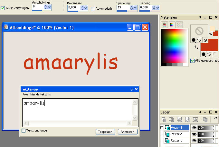The height and width of the screenshot is (147, 219).
Task: Hide the Vector 1 layer with eye icon
Action: tap(194, 128)
